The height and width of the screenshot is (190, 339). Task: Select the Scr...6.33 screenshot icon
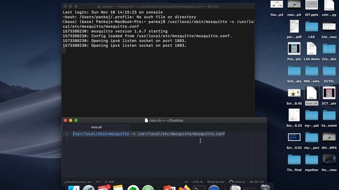click(x=294, y=115)
